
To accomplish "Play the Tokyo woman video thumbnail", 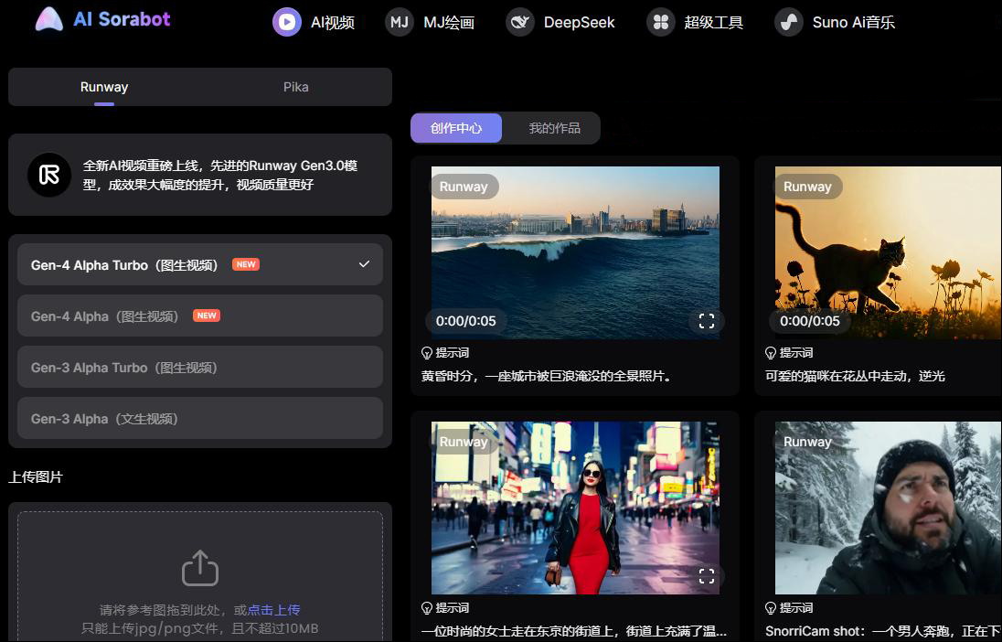I will (575, 508).
